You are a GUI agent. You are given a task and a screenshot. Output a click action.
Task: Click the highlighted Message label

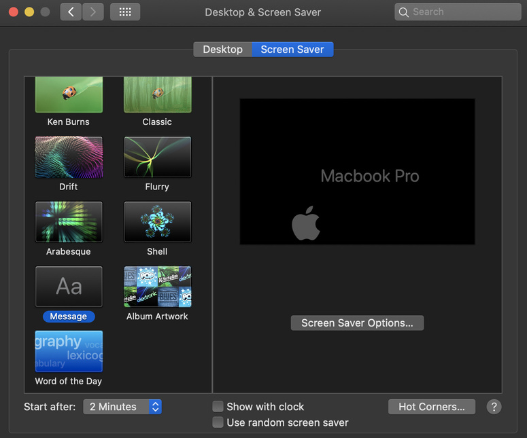(69, 316)
